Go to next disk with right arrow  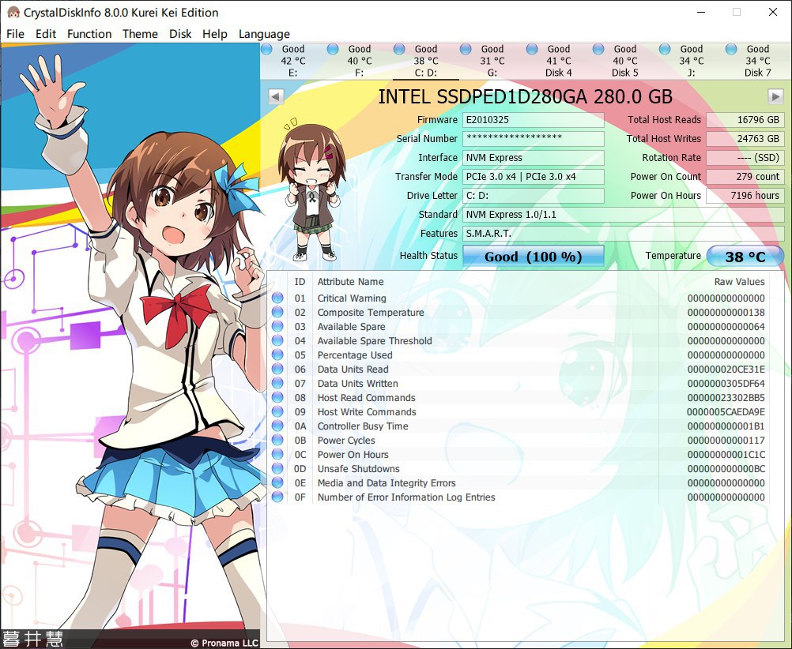(x=775, y=96)
